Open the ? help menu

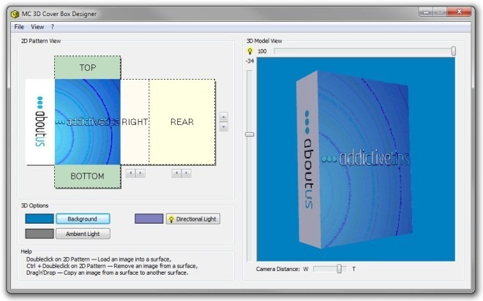[x=53, y=27]
